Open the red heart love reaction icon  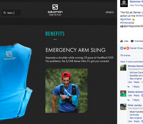[x=128, y=48]
